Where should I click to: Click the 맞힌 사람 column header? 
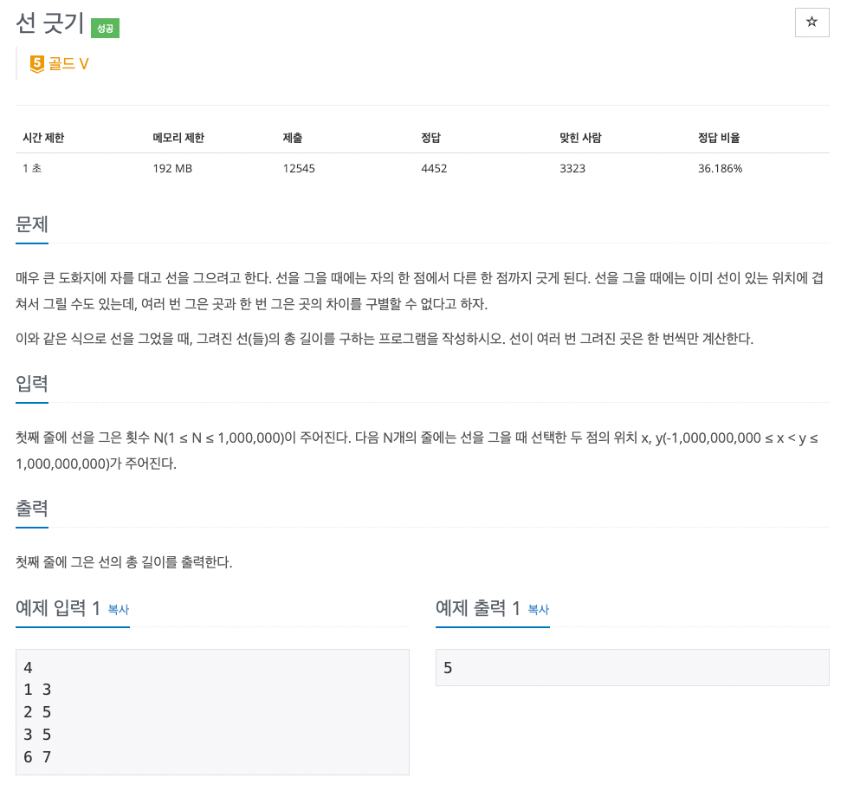(580, 138)
